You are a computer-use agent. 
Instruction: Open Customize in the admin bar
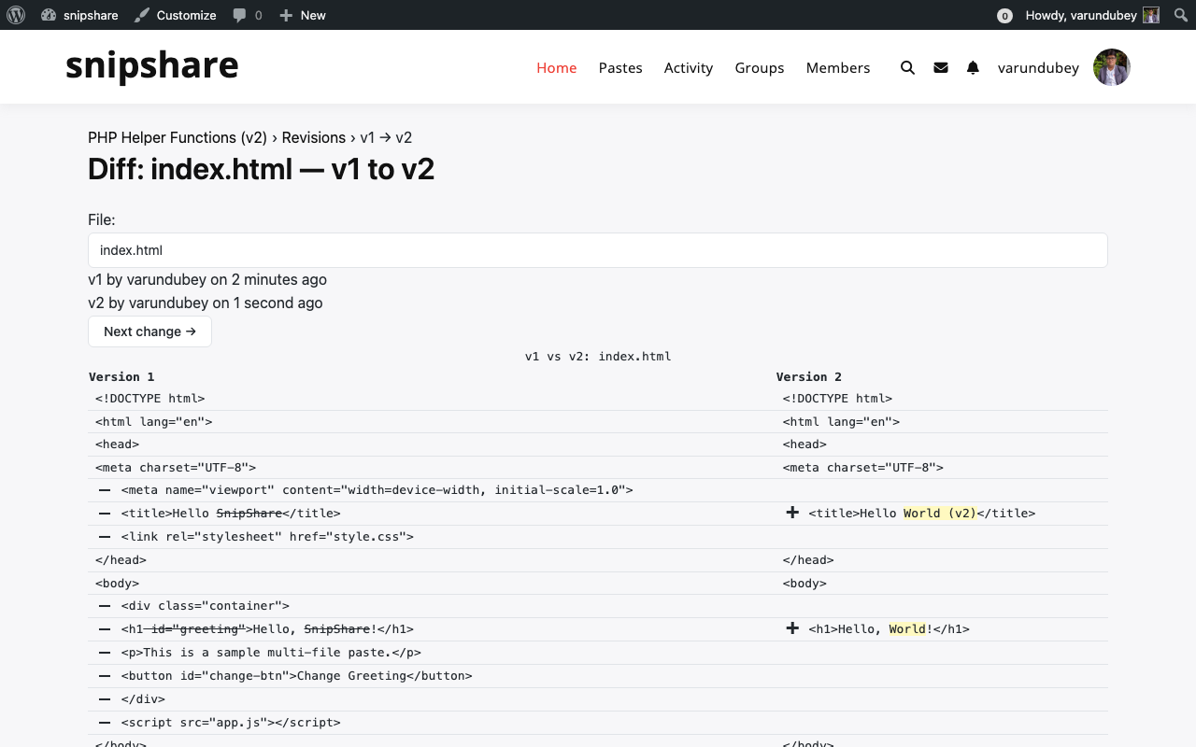click(176, 15)
